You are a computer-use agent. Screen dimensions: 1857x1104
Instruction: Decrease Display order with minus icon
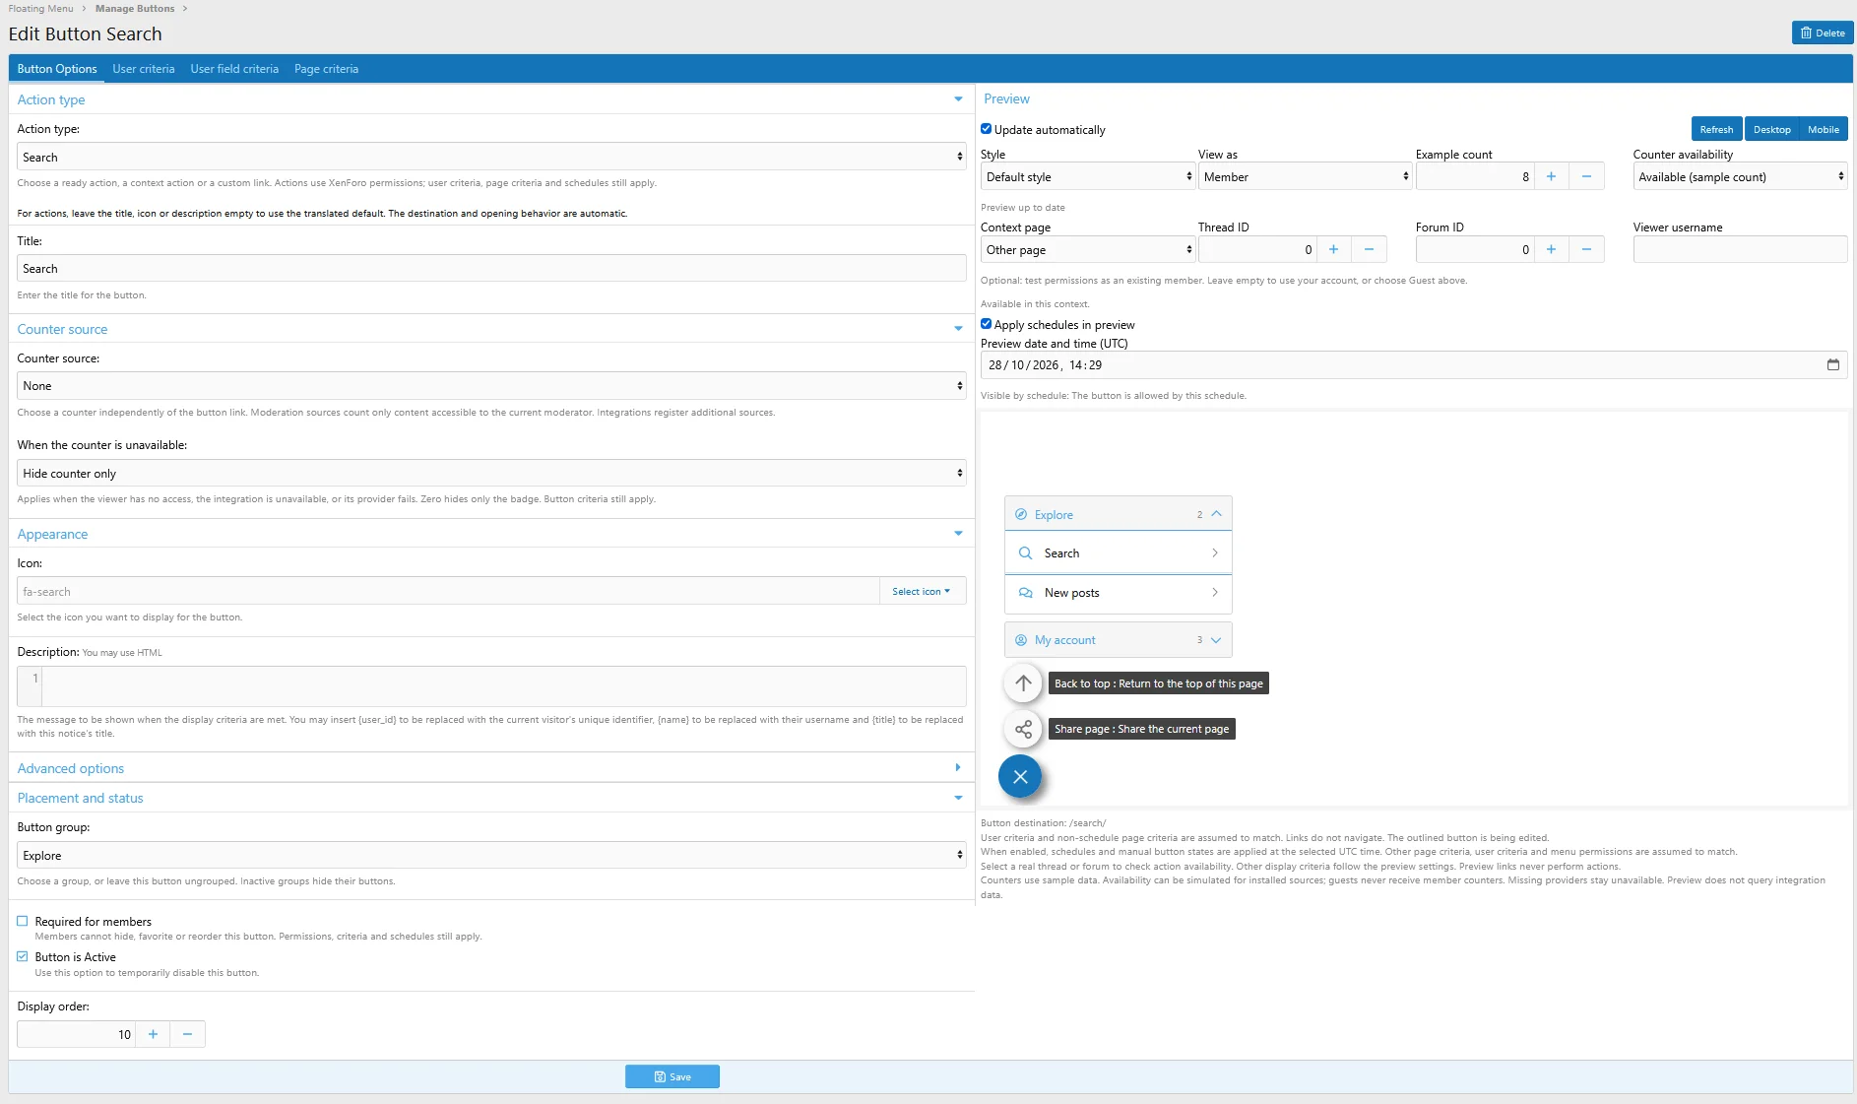187,1034
